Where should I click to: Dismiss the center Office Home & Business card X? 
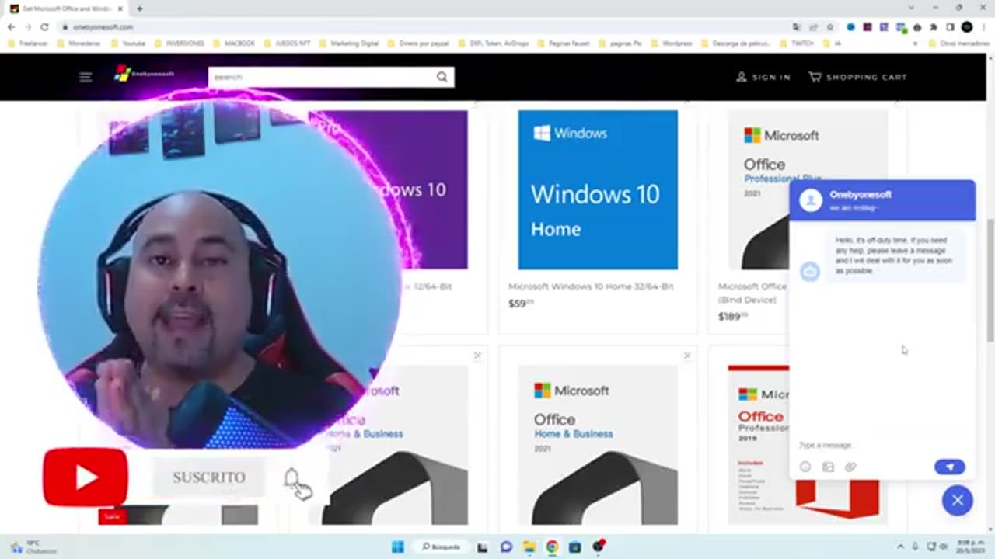[686, 356]
